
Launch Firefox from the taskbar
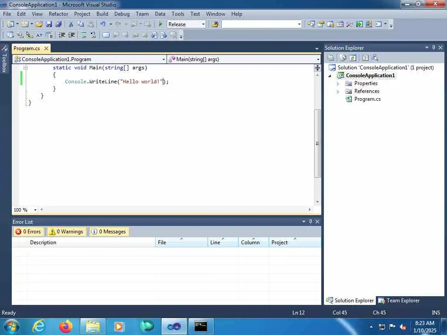point(65,326)
